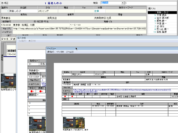Click the 個人台帳 window title bar
The height and width of the screenshot is (133, 178).
pos(97,38)
